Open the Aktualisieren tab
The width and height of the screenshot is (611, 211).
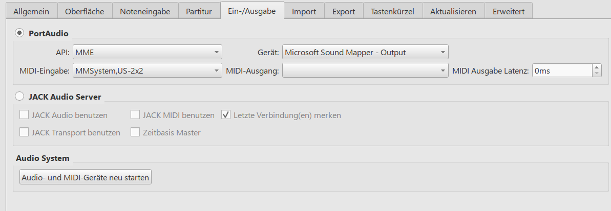pos(453,11)
